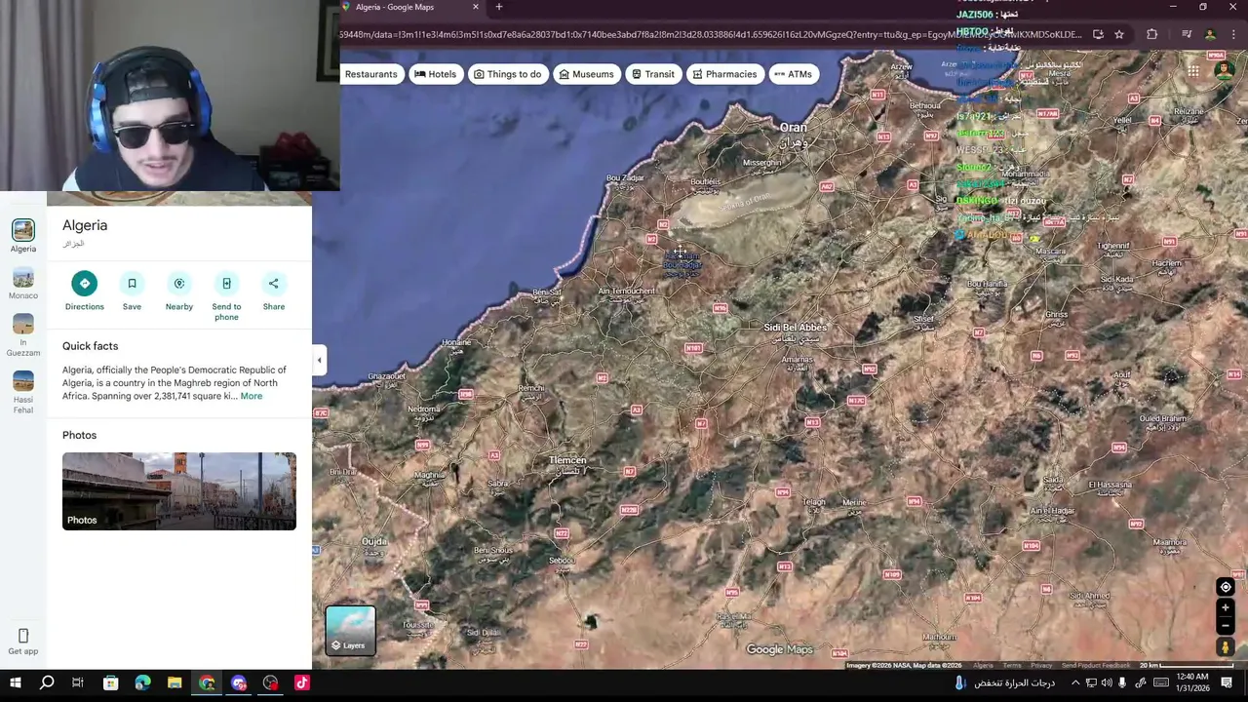Click Send Product Feedback link

pyautogui.click(x=1096, y=665)
